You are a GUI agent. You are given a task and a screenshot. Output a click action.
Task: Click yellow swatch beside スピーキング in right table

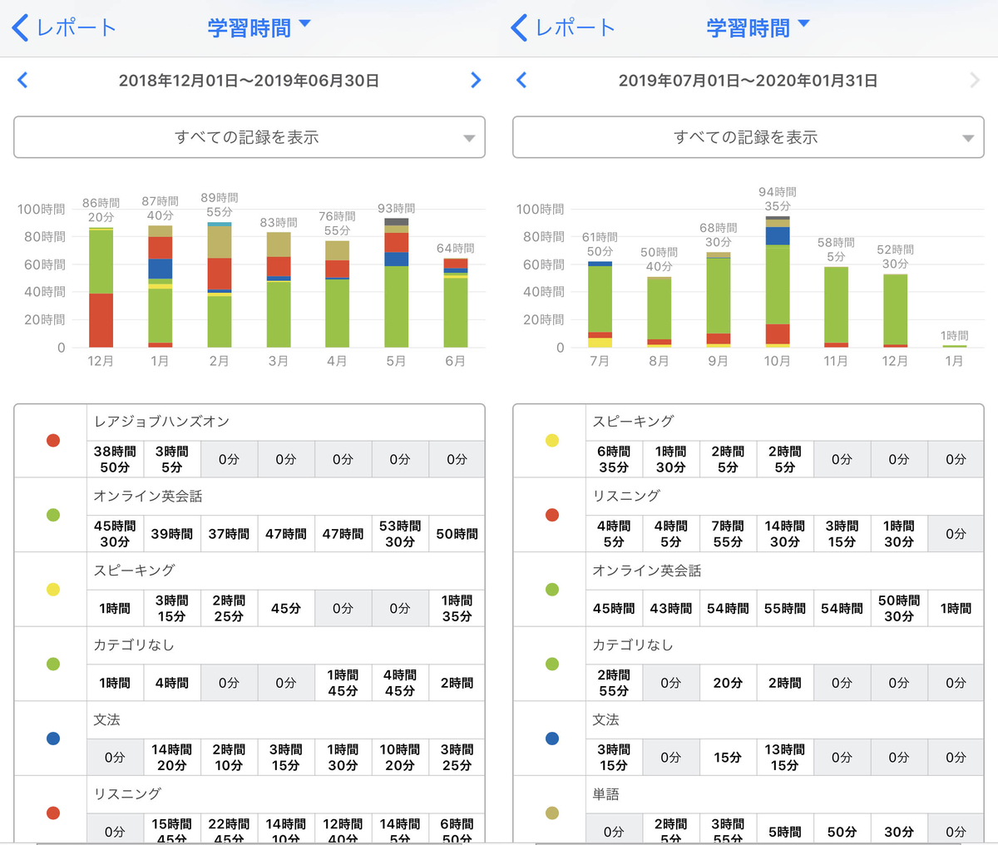tap(552, 441)
